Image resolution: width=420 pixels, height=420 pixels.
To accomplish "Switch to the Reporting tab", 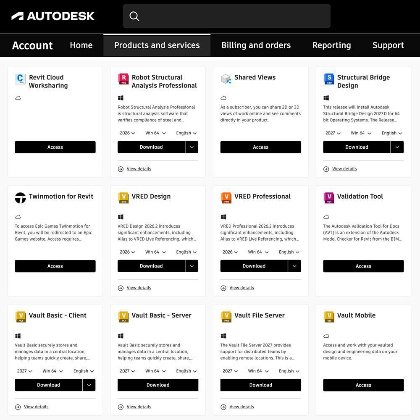I will pos(332,45).
